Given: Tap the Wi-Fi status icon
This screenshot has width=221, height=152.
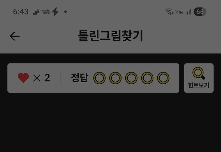Looking at the screenshot, I should [x=169, y=11].
